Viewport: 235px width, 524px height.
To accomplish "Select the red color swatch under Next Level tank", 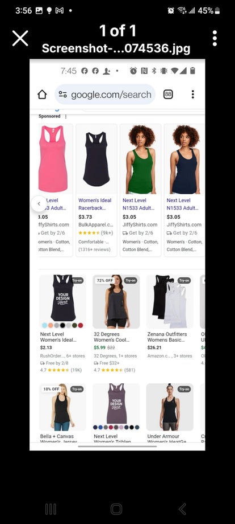I will [x=81, y=325].
